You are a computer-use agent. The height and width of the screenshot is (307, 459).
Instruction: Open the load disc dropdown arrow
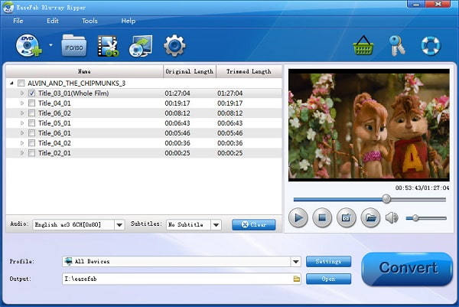click(x=50, y=45)
